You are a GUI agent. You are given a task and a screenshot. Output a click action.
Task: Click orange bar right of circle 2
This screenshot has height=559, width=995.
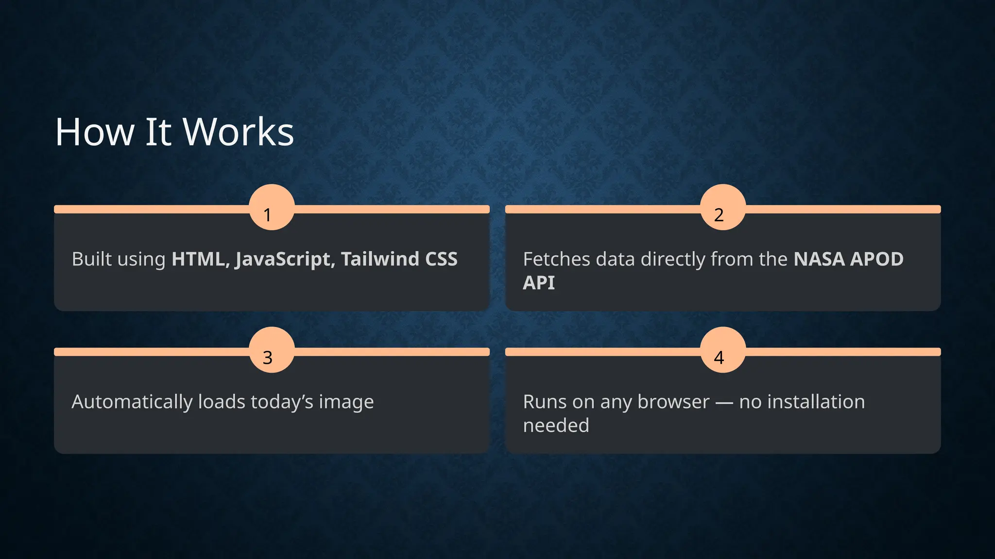(843, 209)
